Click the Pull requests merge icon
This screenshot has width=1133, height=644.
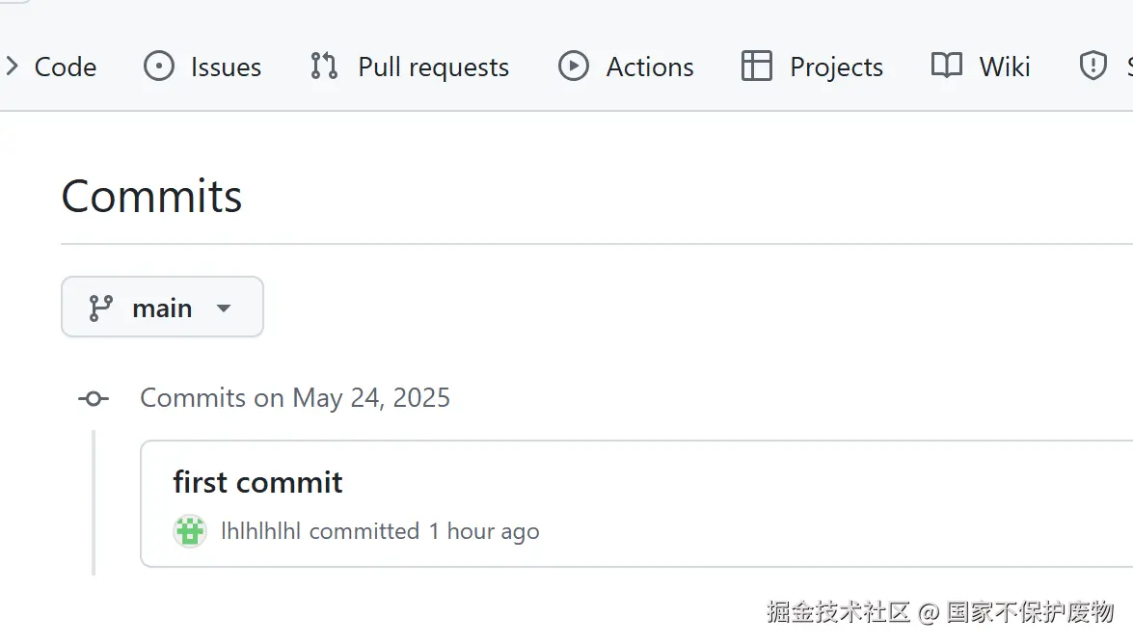[324, 67]
